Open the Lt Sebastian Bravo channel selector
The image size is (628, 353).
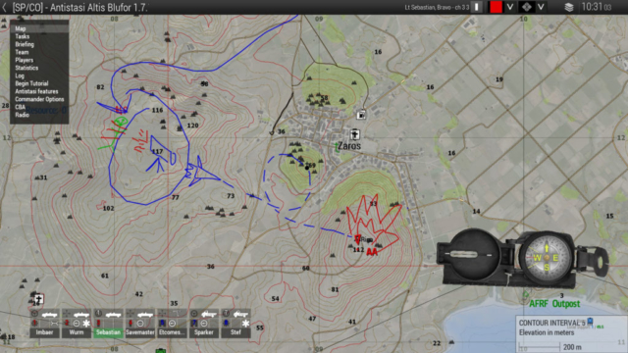coord(437,7)
